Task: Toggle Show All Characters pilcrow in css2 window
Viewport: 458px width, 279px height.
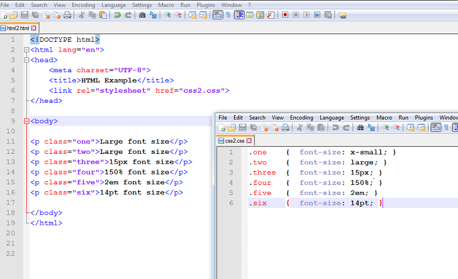Action: coord(446,128)
